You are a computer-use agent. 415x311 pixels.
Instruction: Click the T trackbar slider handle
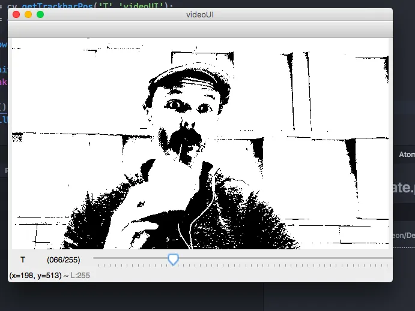[173, 259]
